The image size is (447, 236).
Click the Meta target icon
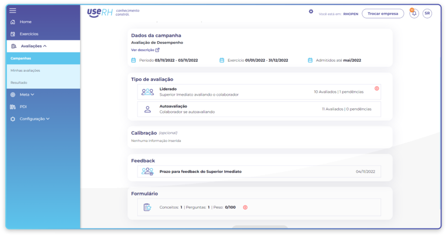coord(13,95)
